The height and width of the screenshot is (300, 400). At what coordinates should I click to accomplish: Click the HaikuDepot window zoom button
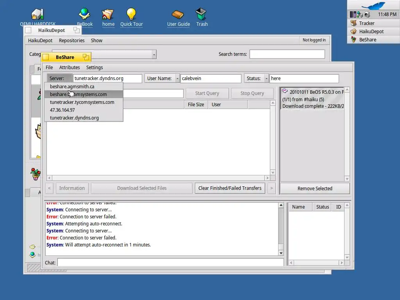[x=76, y=30]
